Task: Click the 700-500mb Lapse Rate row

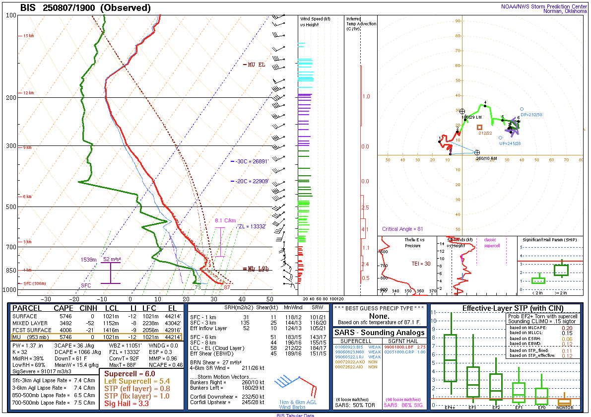Action: pyautogui.click(x=54, y=403)
